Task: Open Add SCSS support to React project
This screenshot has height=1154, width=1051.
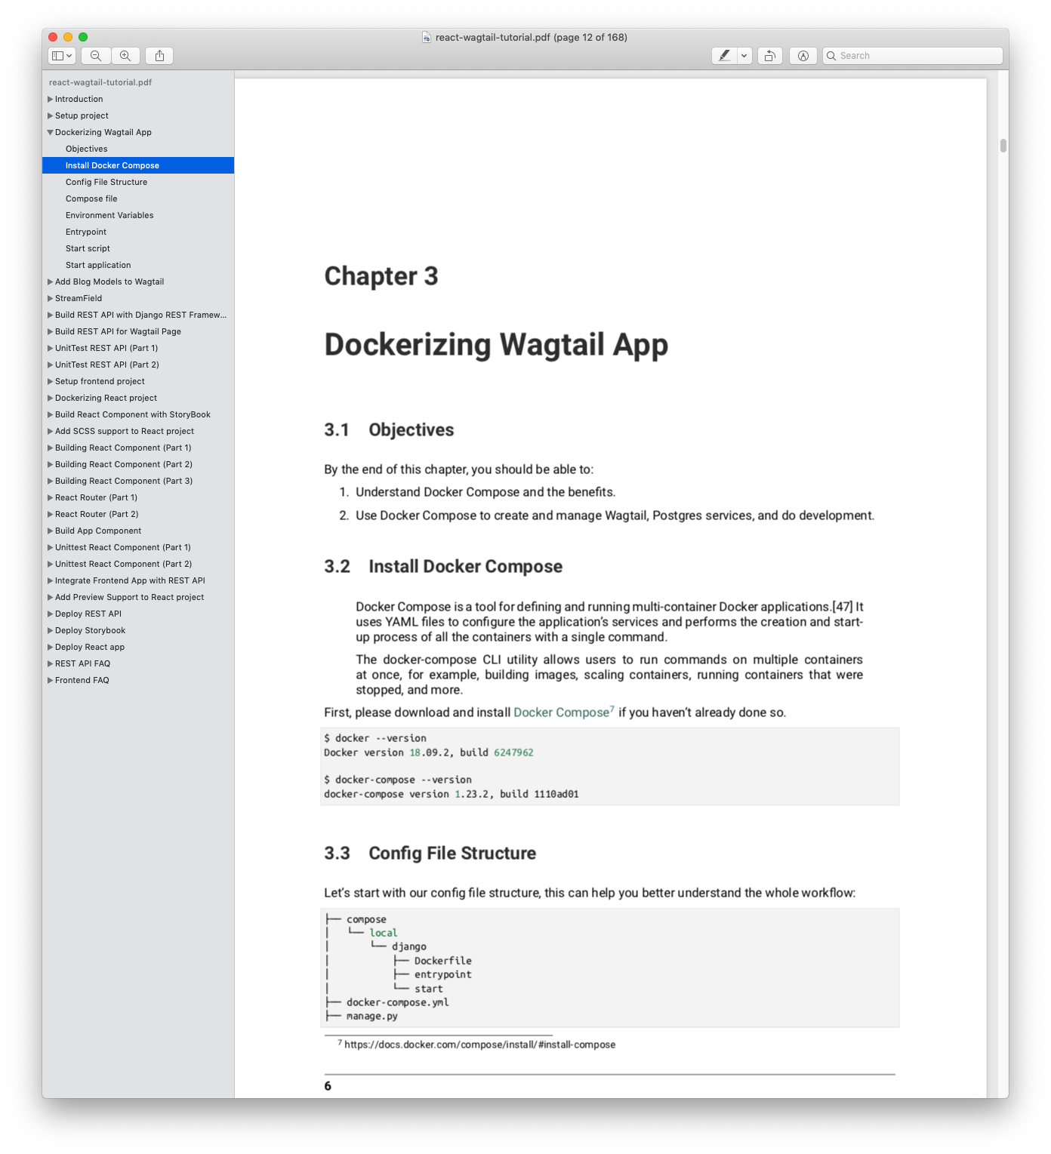Action: 138,431
